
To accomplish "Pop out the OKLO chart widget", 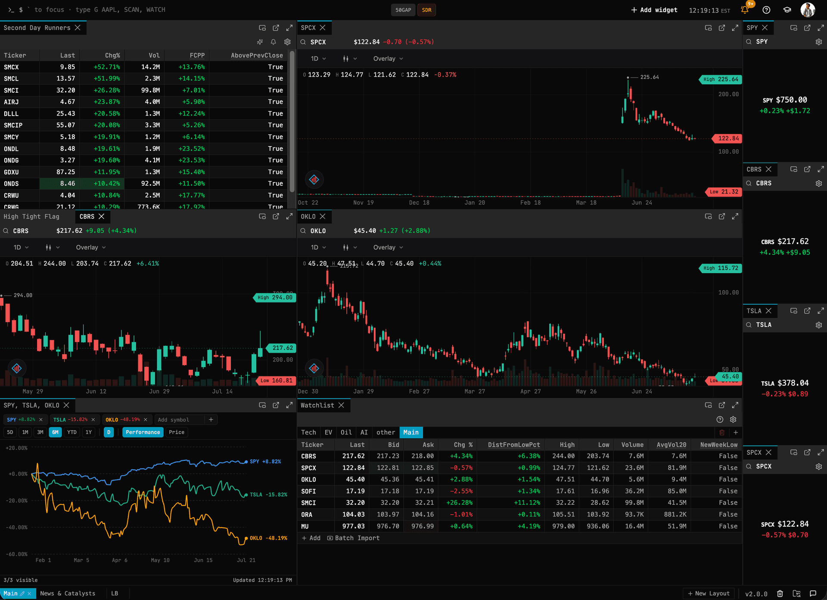I will [722, 216].
